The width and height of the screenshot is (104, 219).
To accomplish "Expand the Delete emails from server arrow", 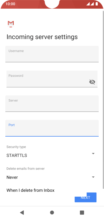I will 93,177.
